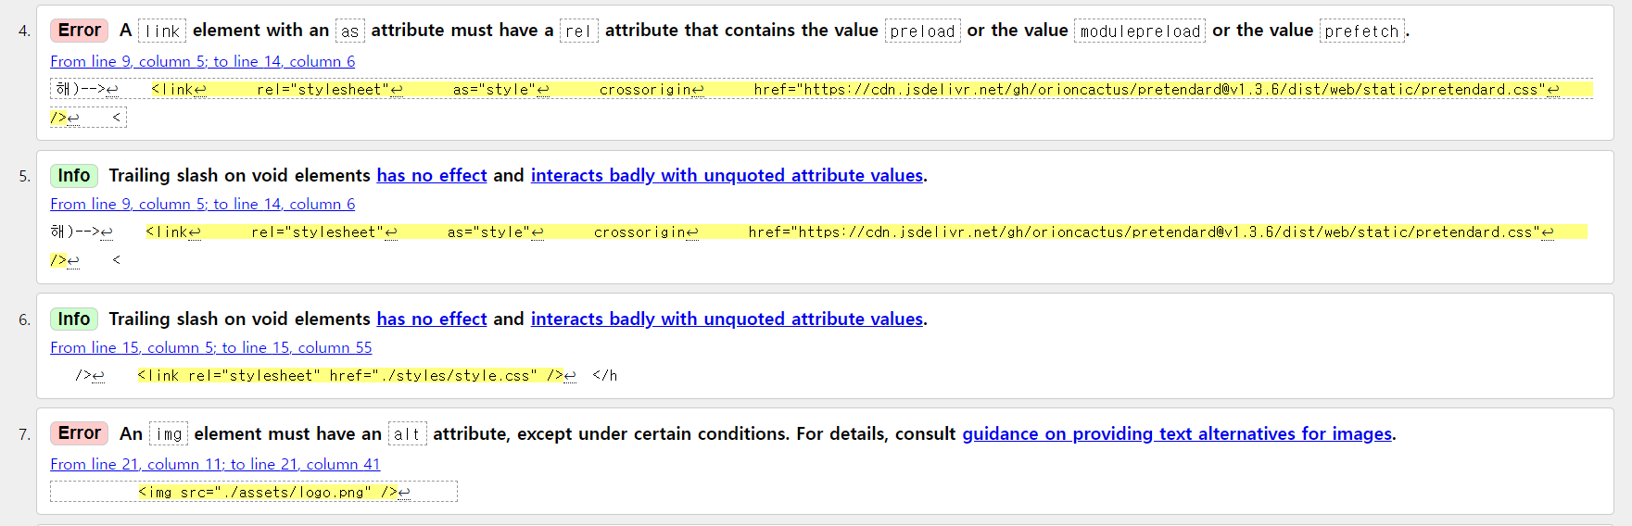This screenshot has width=1632, height=526.
Task: Click the 'alt' code word in error 7
Action: pyautogui.click(x=407, y=433)
